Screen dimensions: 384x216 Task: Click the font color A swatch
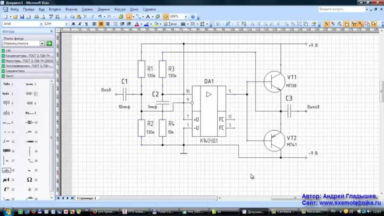pyautogui.click(x=137, y=24)
